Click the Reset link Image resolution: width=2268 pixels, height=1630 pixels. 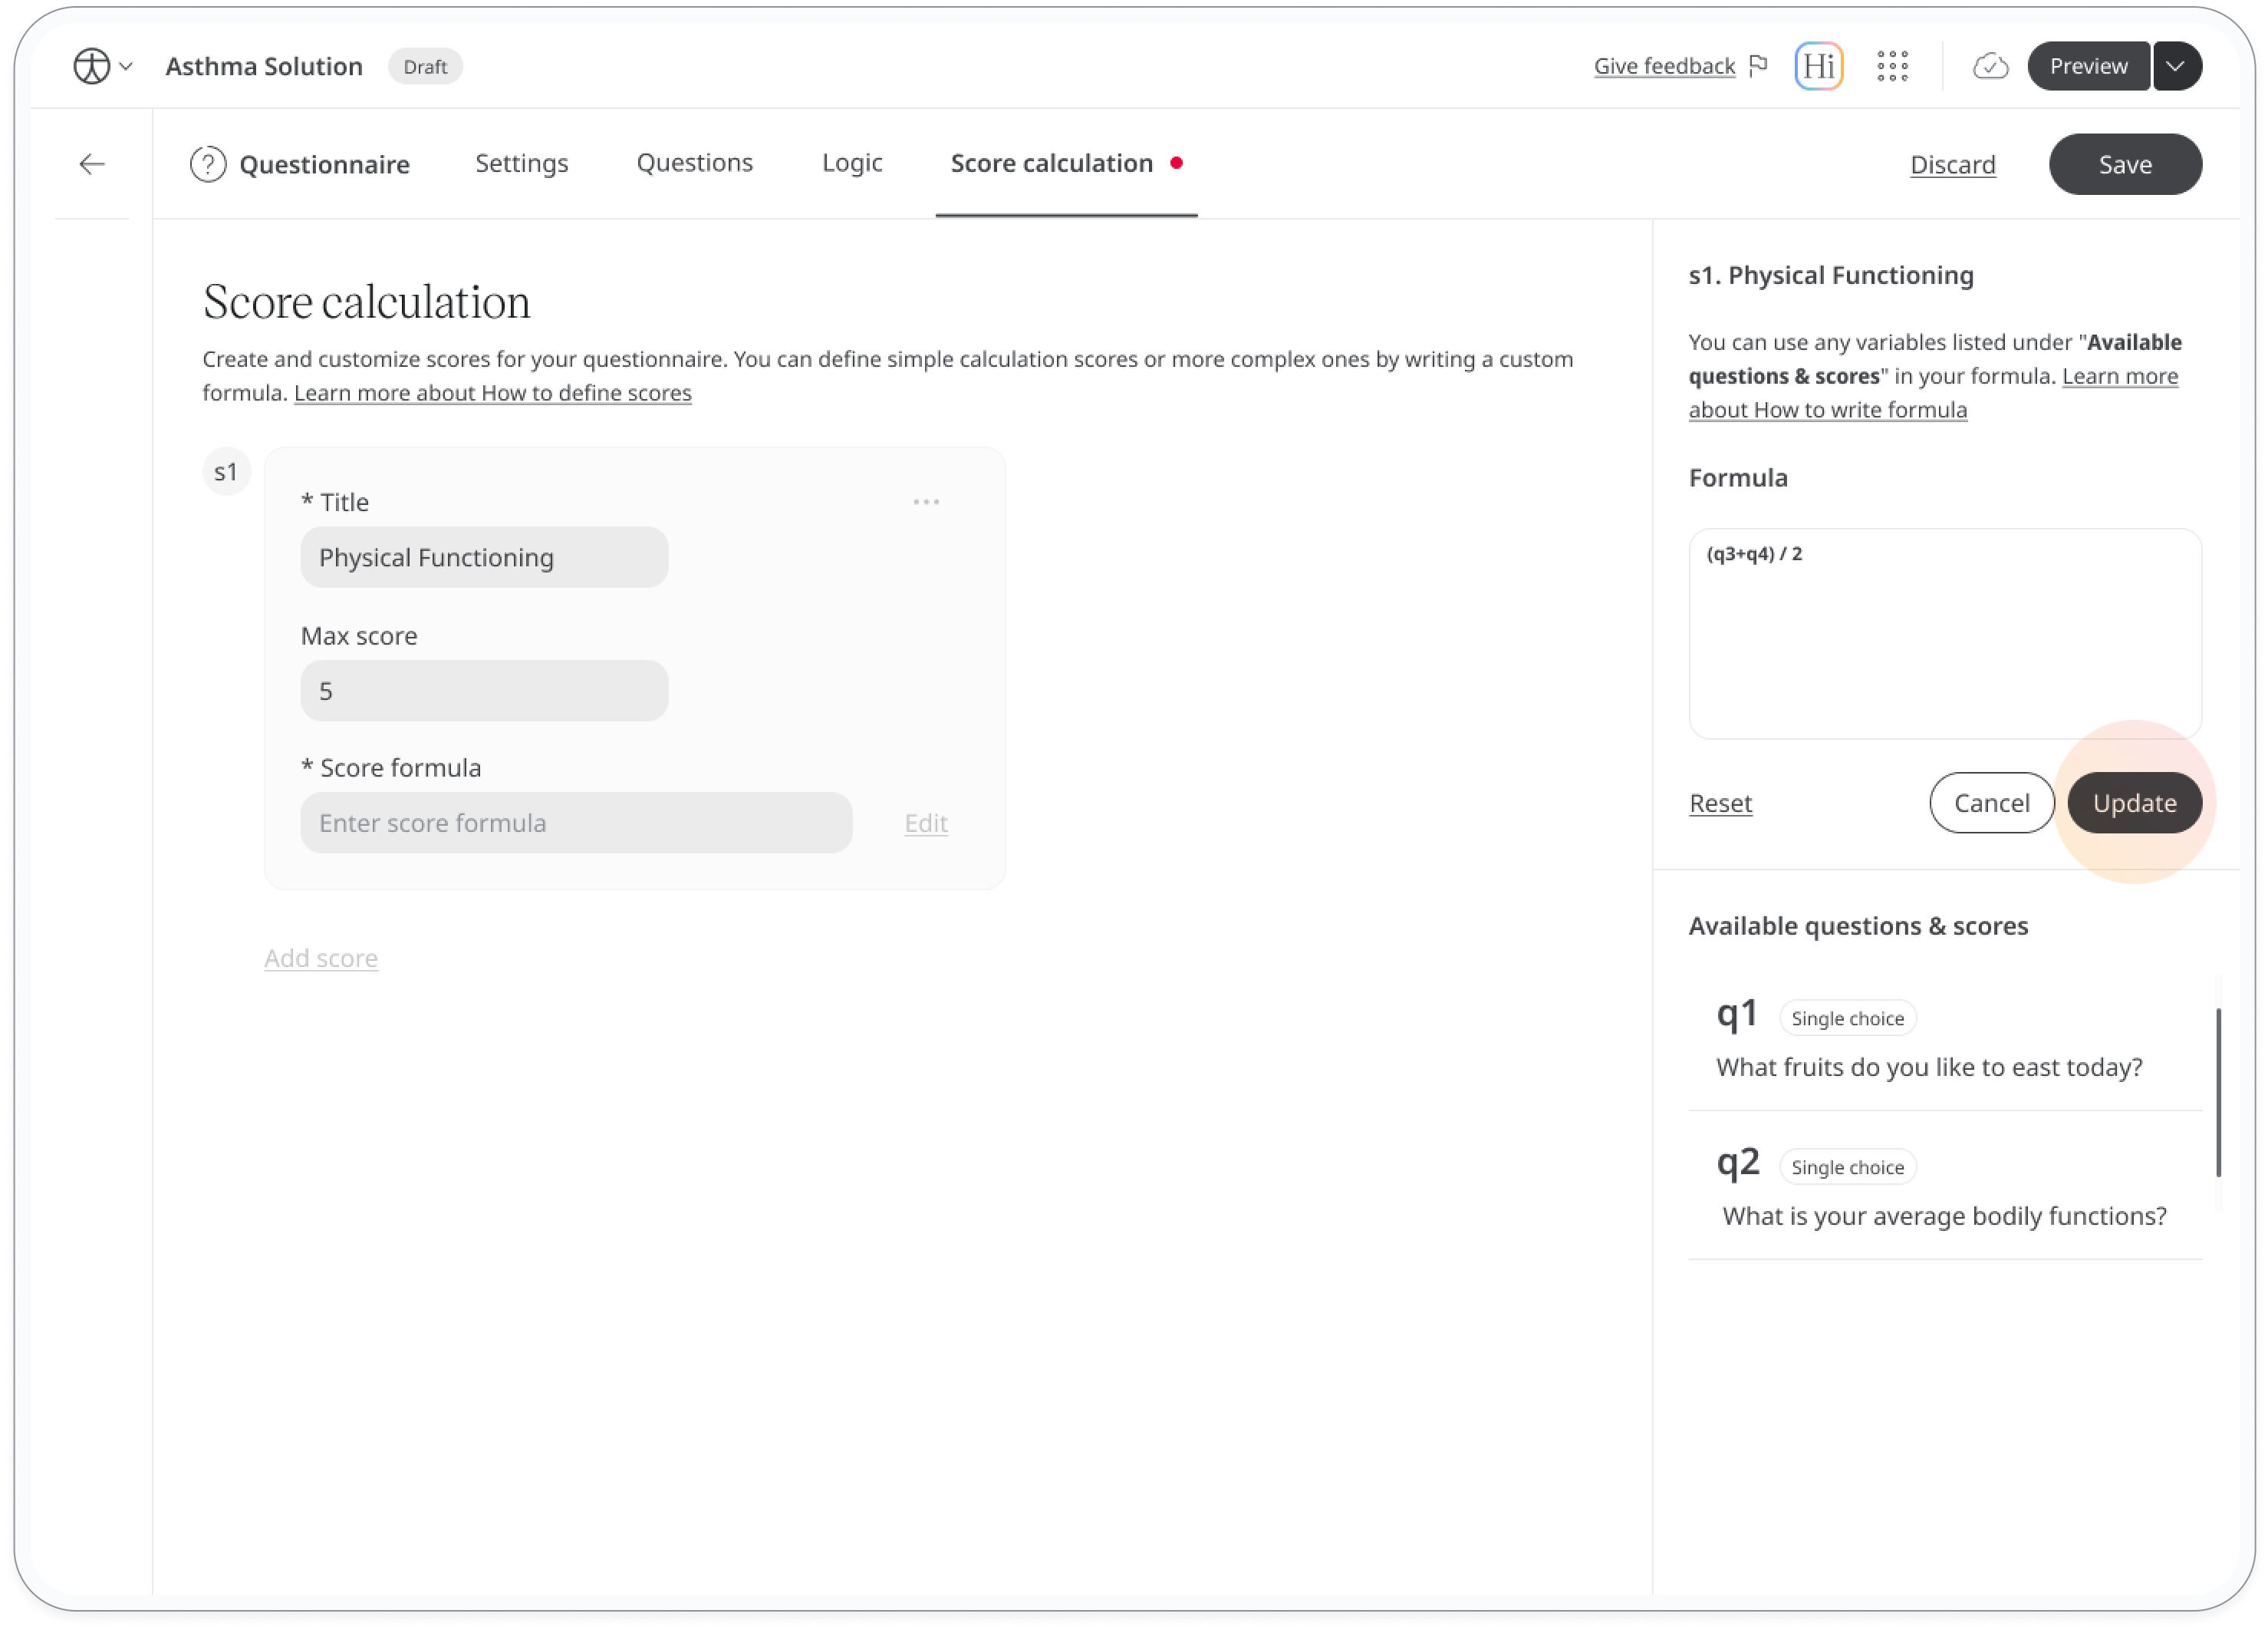pos(1720,803)
